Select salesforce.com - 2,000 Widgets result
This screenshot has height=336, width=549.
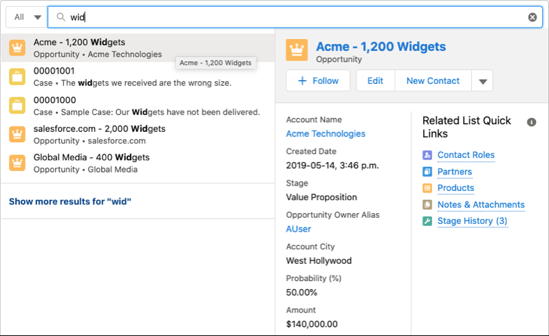(x=138, y=134)
